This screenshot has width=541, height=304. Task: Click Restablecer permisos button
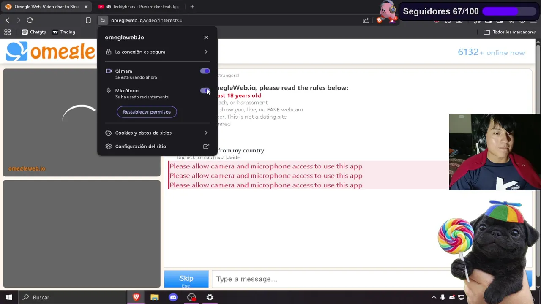(147, 112)
